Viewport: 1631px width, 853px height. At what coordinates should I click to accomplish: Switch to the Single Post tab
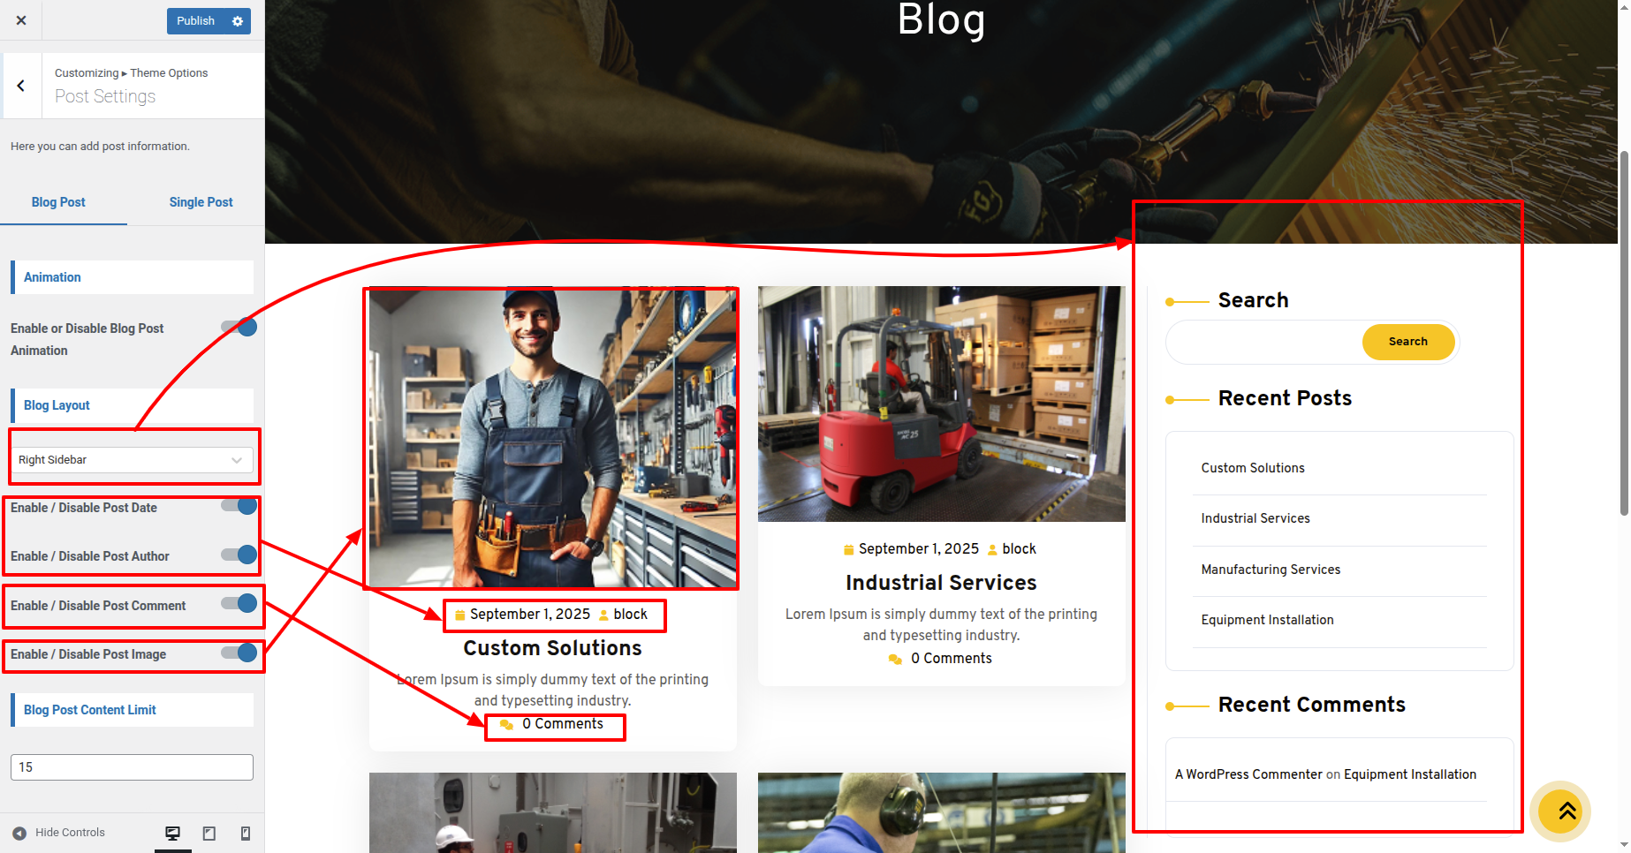[x=201, y=202]
